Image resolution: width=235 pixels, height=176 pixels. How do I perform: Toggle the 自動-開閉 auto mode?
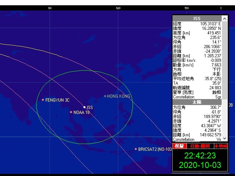pyautogui.click(x=199, y=146)
